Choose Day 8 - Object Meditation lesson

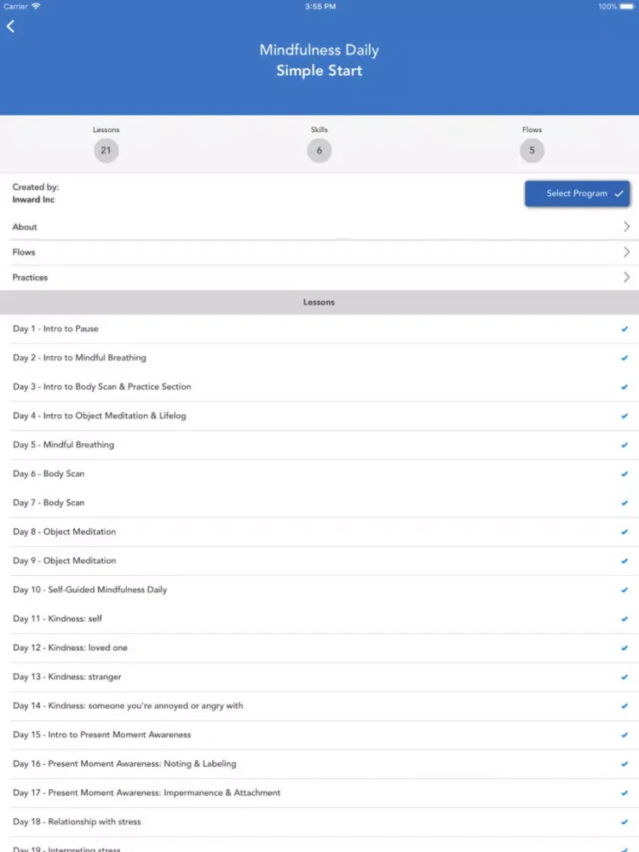(65, 532)
